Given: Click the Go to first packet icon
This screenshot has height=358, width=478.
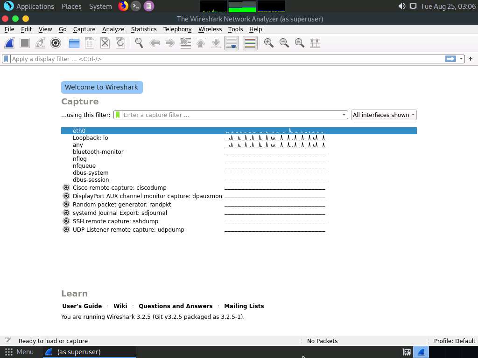Looking at the screenshot, I should pos(201,43).
